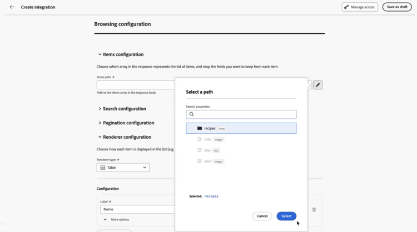Click the limit Integer property row
Viewport: 417px width, 232px height.
click(241, 162)
